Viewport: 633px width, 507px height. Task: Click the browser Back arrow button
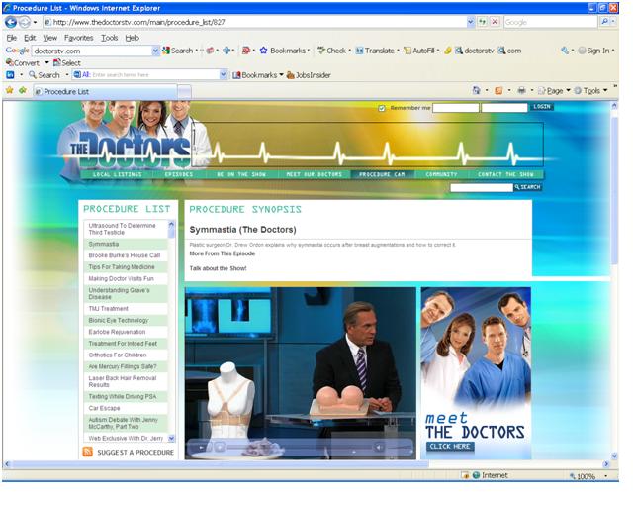pyautogui.click(x=11, y=22)
